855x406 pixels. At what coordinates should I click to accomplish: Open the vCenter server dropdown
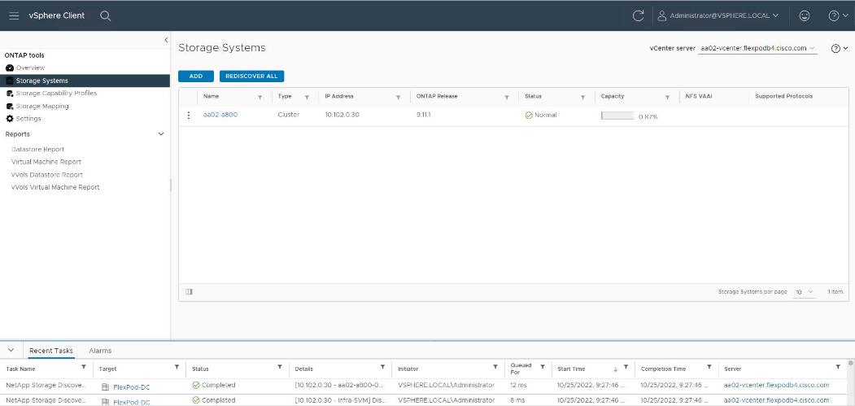pyautogui.click(x=758, y=48)
